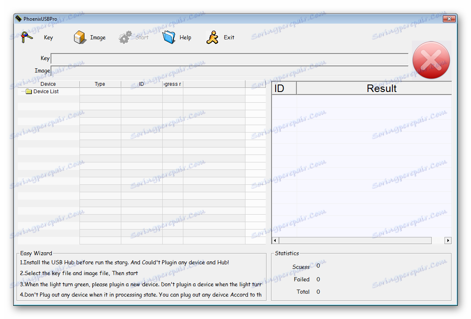Click wizard step '3.When the light turn green' text
Screen dimensions: 471x319
click(x=141, y=285)
